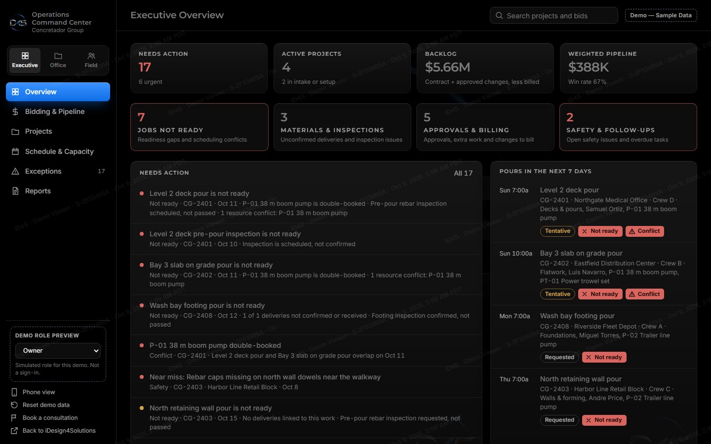Click Requested badge on Wash bay footing pour
This screenshot has height=444, width=711.
(559, 357)
